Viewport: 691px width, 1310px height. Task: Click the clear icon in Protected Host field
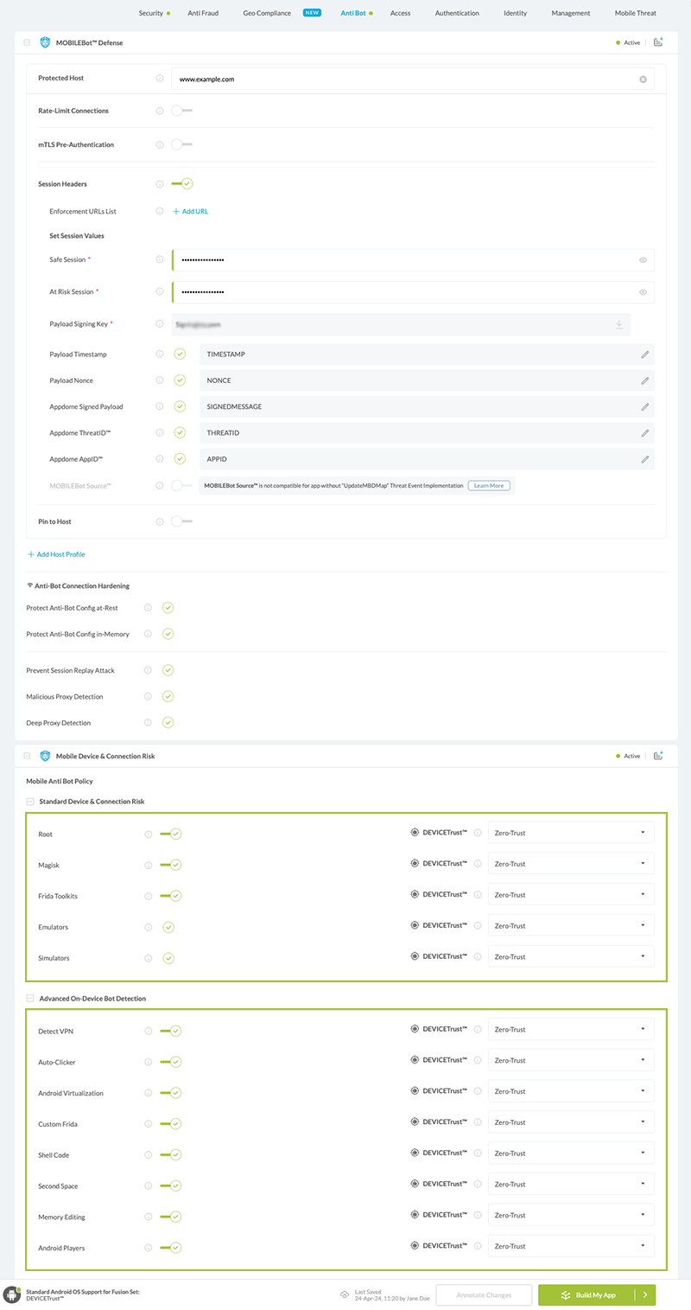click(x=643, y=79)
